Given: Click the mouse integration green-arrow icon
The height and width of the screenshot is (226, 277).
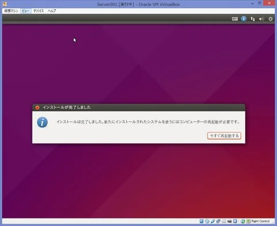Looking at the screenshot, I should point(243,221).
